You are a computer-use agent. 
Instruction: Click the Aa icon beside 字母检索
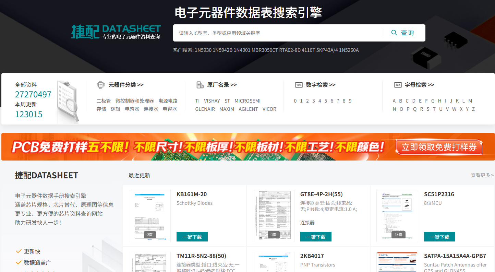tap(398, 85)
